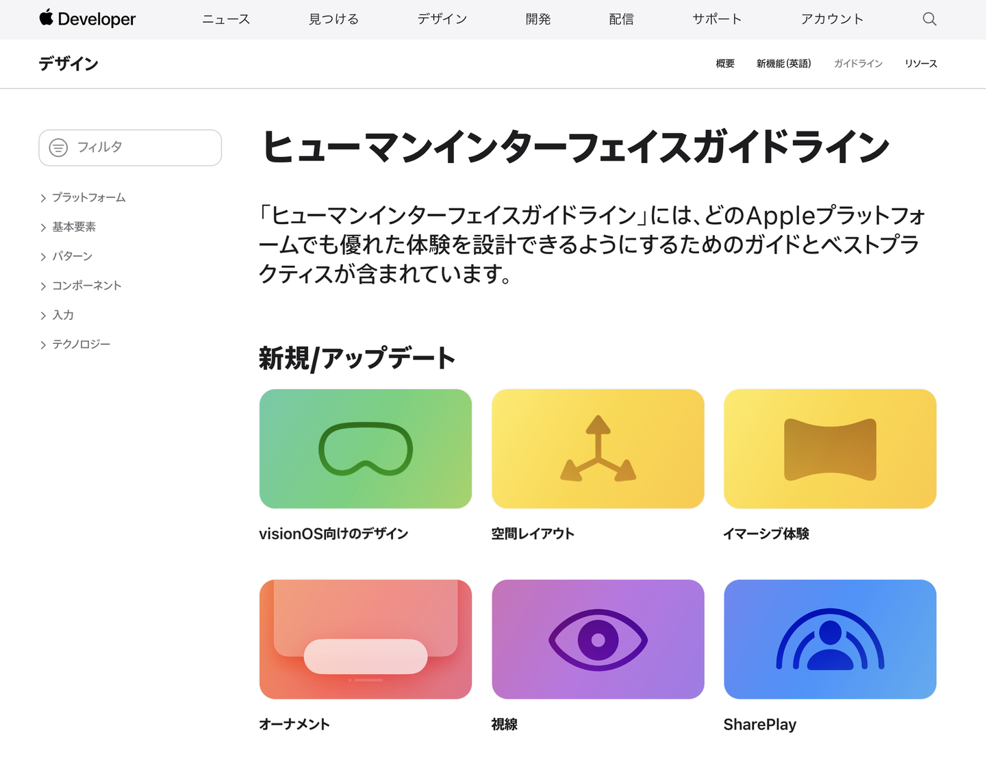This screenshot has height=772, width=986.
Task: Expand the 基本要素 chevron
Action: click(43, 227)
